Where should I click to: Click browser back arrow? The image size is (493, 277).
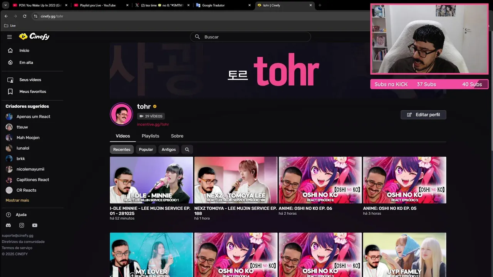(6, 16)
